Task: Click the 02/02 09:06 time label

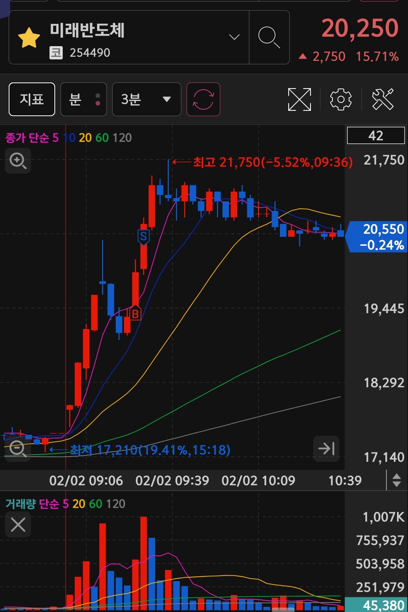Action: [86, 480]
